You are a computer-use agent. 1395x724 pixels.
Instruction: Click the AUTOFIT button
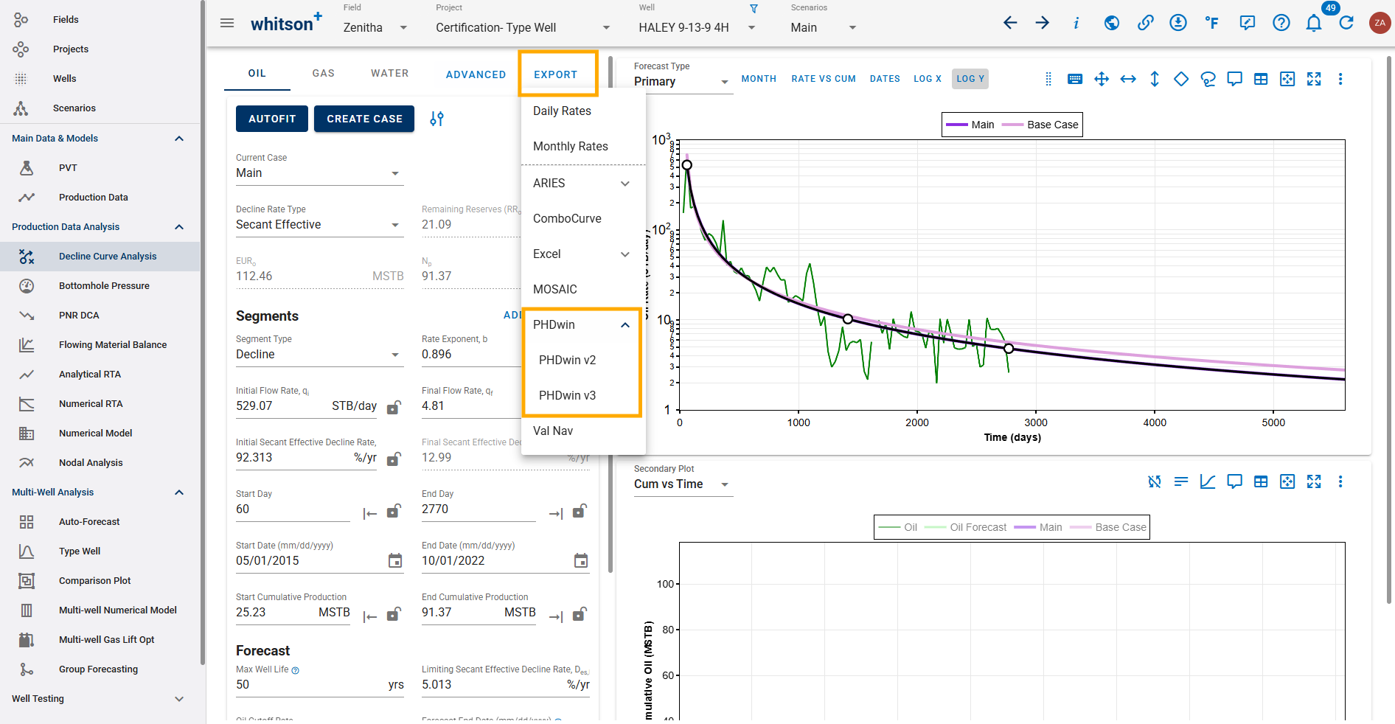[272, 119]
